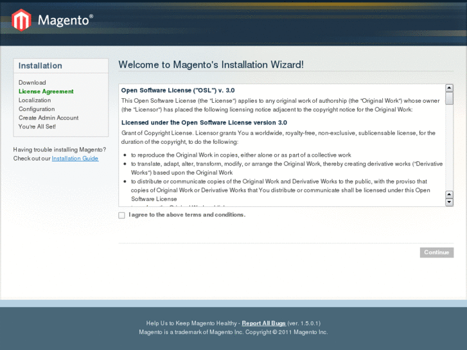467x350 pixels.
Task: Click the Welcome to Magento's Installation Wizard heading
Action: 211,65
